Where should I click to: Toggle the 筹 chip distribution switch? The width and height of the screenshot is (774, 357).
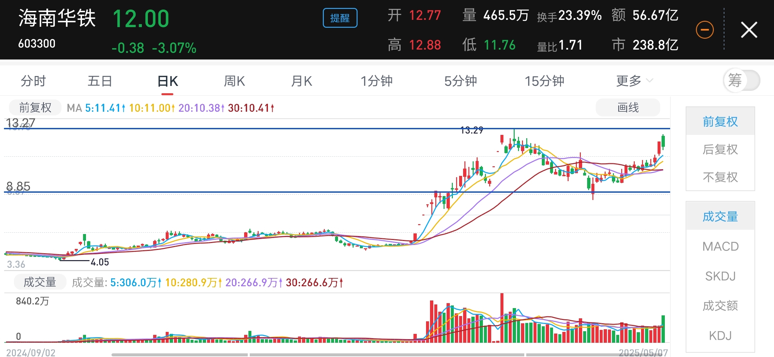coord(742,80)
